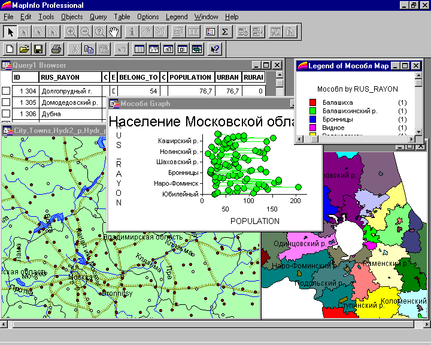
Task: Click the Assign Selected Objects tool
Action: [x=257, y=32]
